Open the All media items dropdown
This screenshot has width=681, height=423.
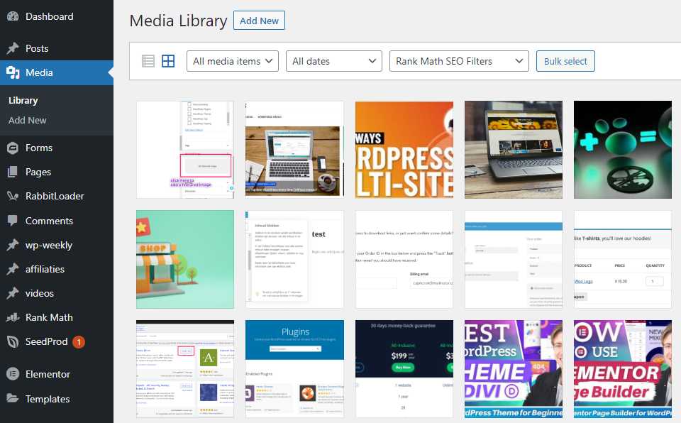233,61
